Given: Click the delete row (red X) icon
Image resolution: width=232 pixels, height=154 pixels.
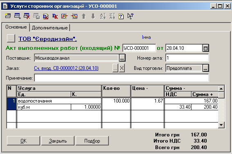Looking at the screenshot, I should click(x=27, y=16).
